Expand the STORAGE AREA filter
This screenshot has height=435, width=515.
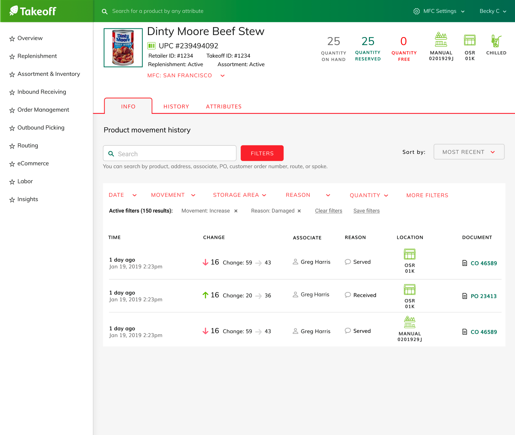[239, 195]
